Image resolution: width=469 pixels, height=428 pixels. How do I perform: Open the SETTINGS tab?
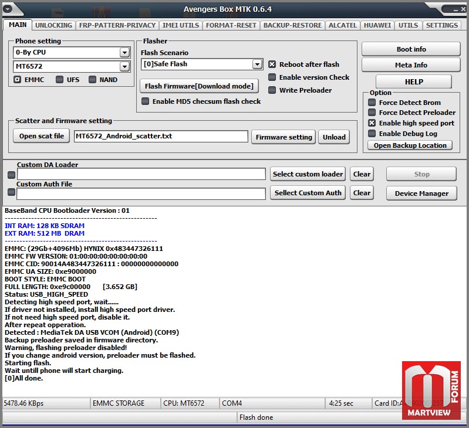tap(442, 25)
